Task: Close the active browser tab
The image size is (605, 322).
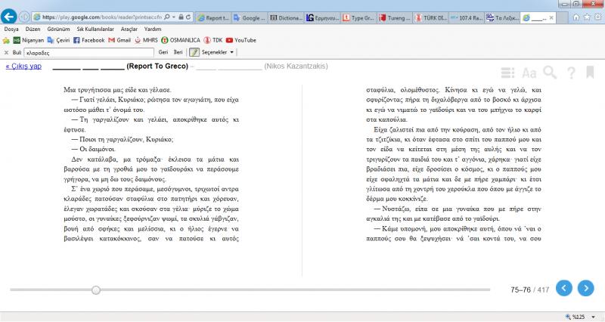Action: coord(551,17)
